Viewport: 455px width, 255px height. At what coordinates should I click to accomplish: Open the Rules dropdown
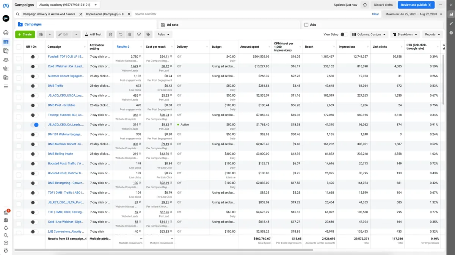click(163, 34)
